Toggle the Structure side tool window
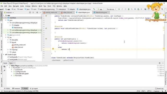The height and width of the screenshot is (94, 167). tap(1, 58)
